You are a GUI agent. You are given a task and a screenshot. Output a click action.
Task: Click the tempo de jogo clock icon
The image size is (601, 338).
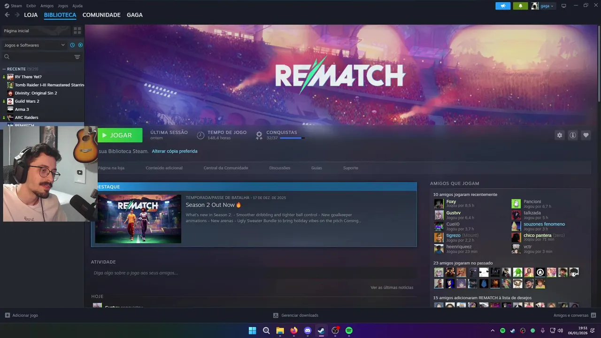click(200, 135)
